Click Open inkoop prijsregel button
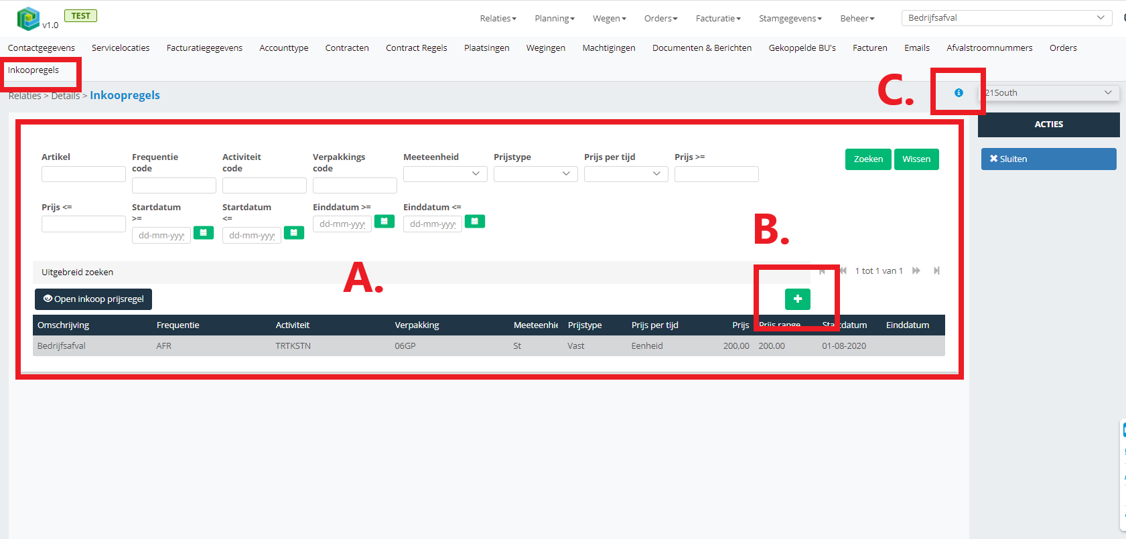This screenshot has width=1126, height=539. (93, 299)
